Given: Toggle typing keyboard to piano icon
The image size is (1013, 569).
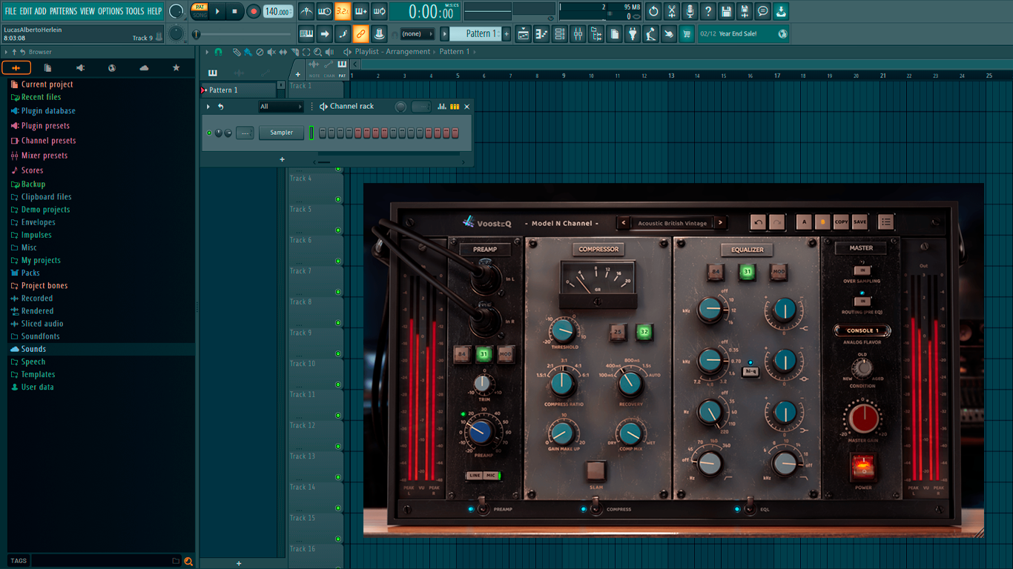Looking at the screenshot, I should click(306, 34).
